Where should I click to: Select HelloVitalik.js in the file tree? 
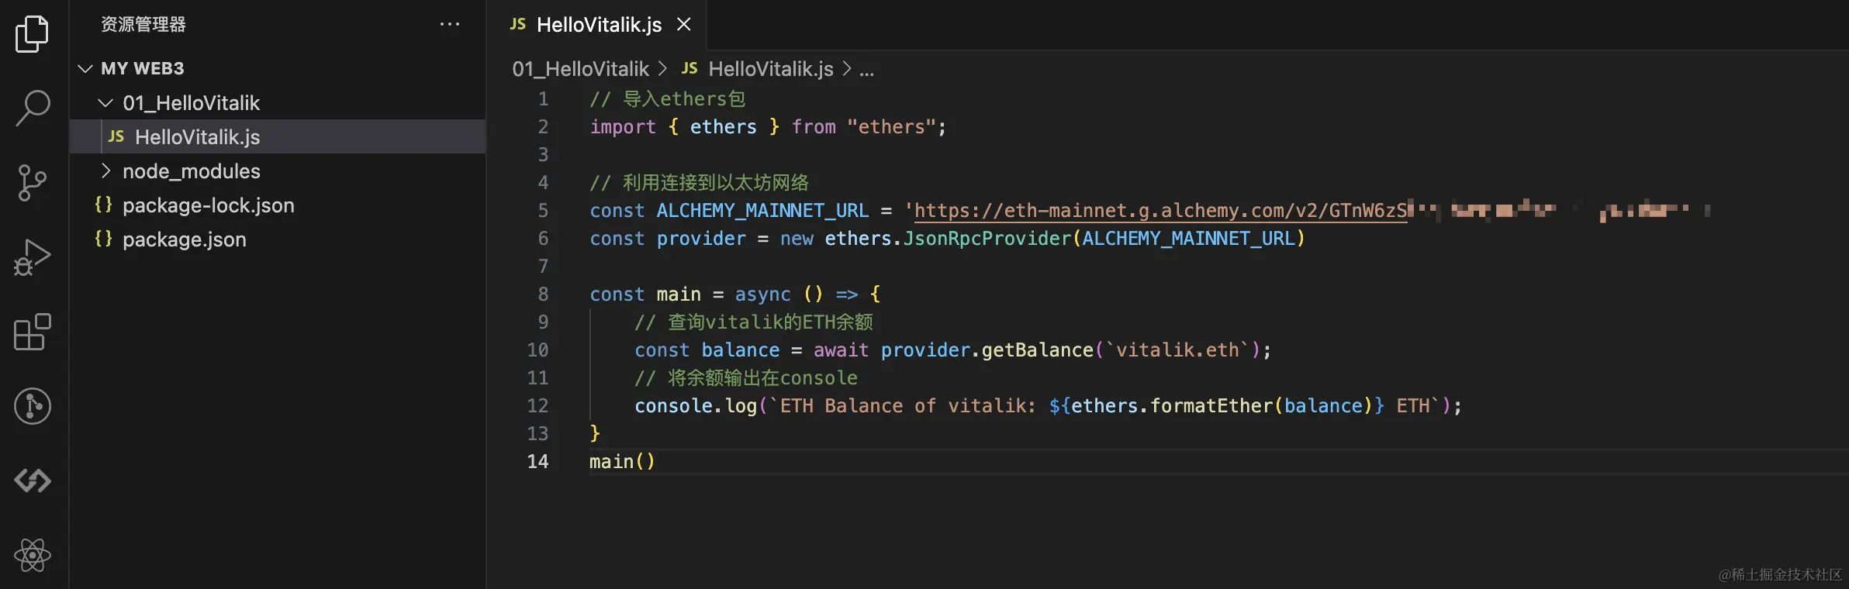(278, 136)
